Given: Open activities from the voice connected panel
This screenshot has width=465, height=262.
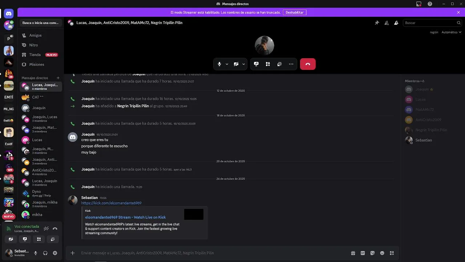Looking at the screenshot, I should click(39, 239).
